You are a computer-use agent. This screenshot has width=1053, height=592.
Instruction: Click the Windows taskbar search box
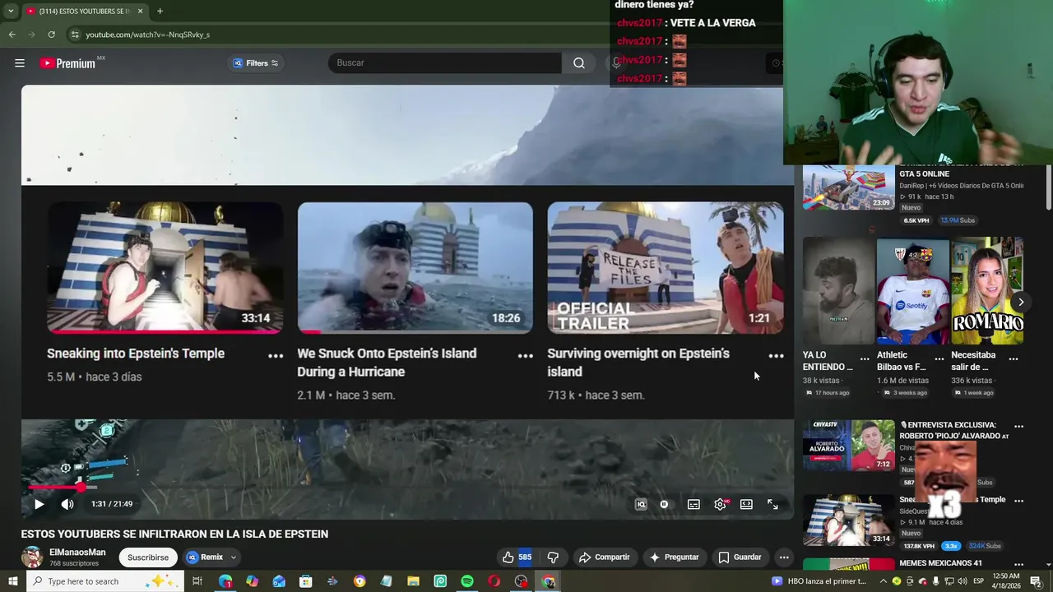[105, 581]
